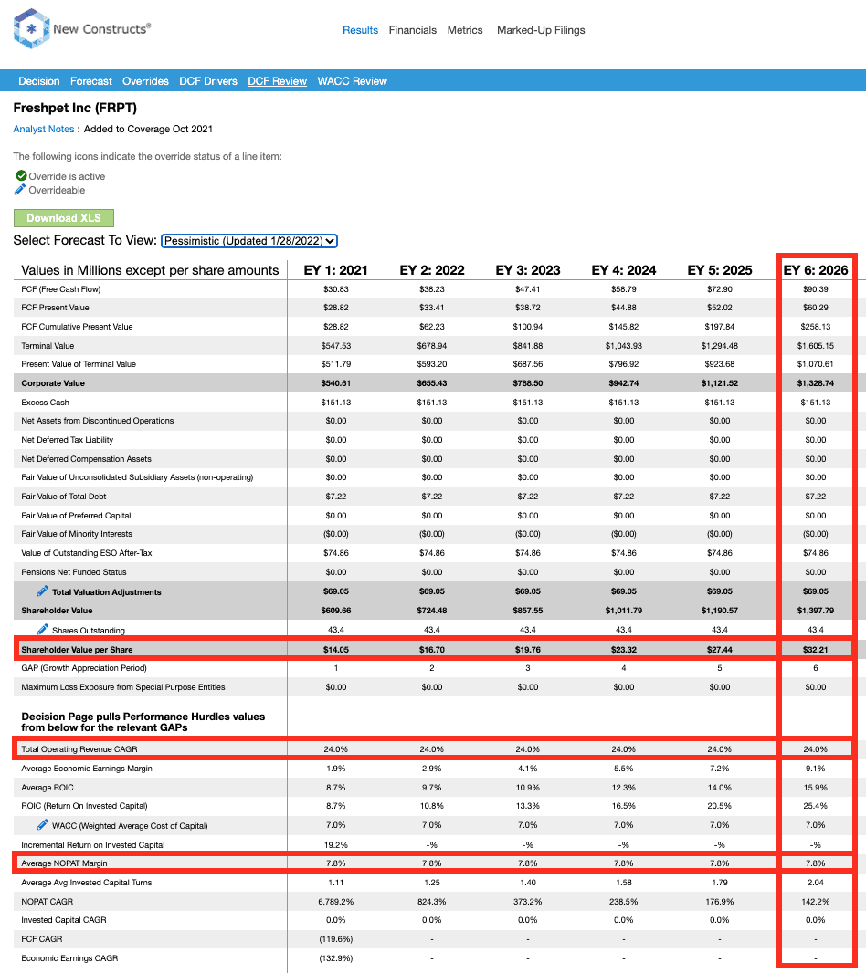Click the (132.9%) Economic Earnings CAGR cell
The image size is (866, 973).
(x=336, y=958)
